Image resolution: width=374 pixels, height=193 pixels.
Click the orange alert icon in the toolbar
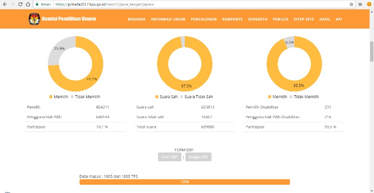[369, 4]
